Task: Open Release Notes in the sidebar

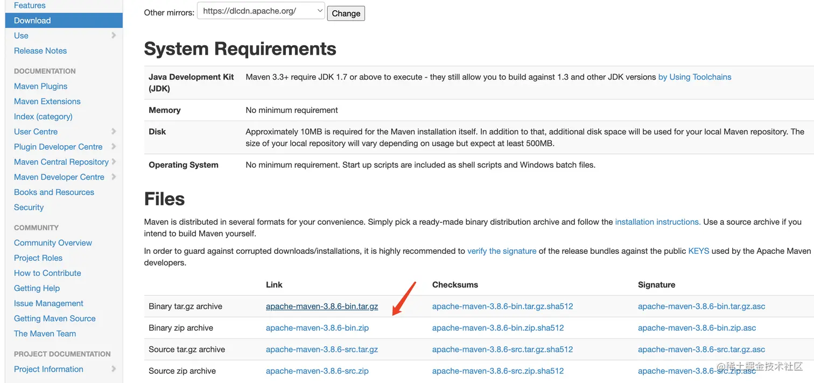Action: coord(40,51)
